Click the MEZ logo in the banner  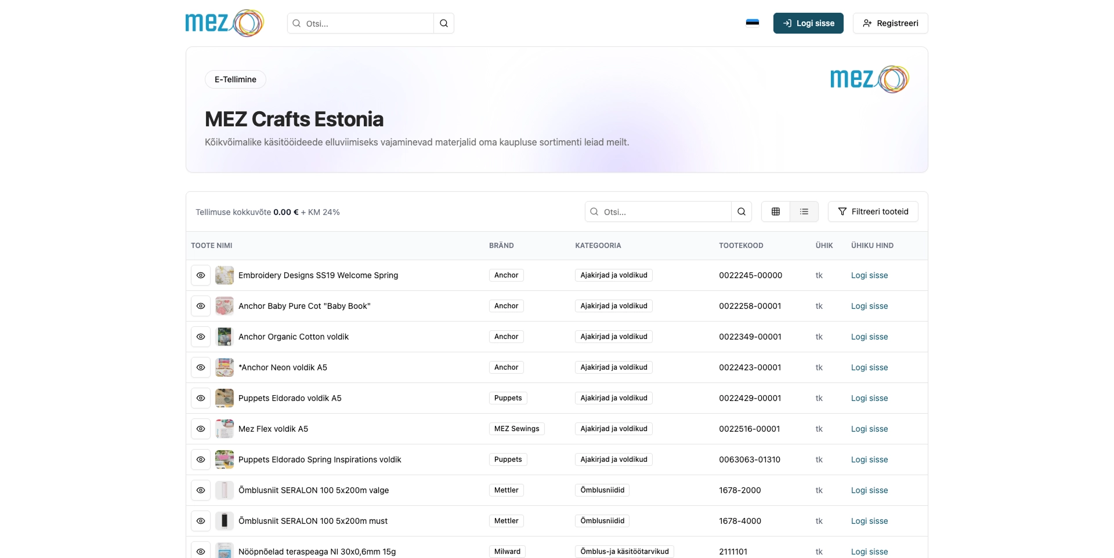click(x=870, y=79)
